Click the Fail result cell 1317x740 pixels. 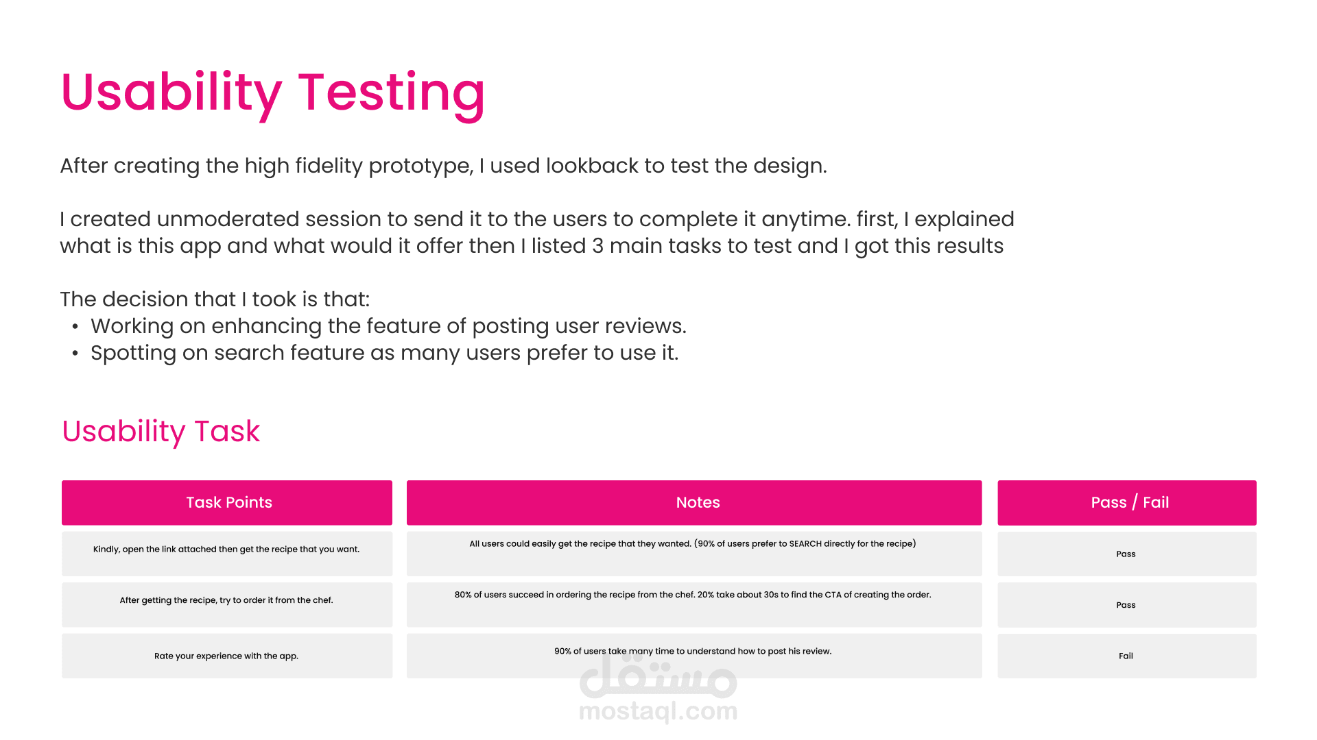[1127, 656]
